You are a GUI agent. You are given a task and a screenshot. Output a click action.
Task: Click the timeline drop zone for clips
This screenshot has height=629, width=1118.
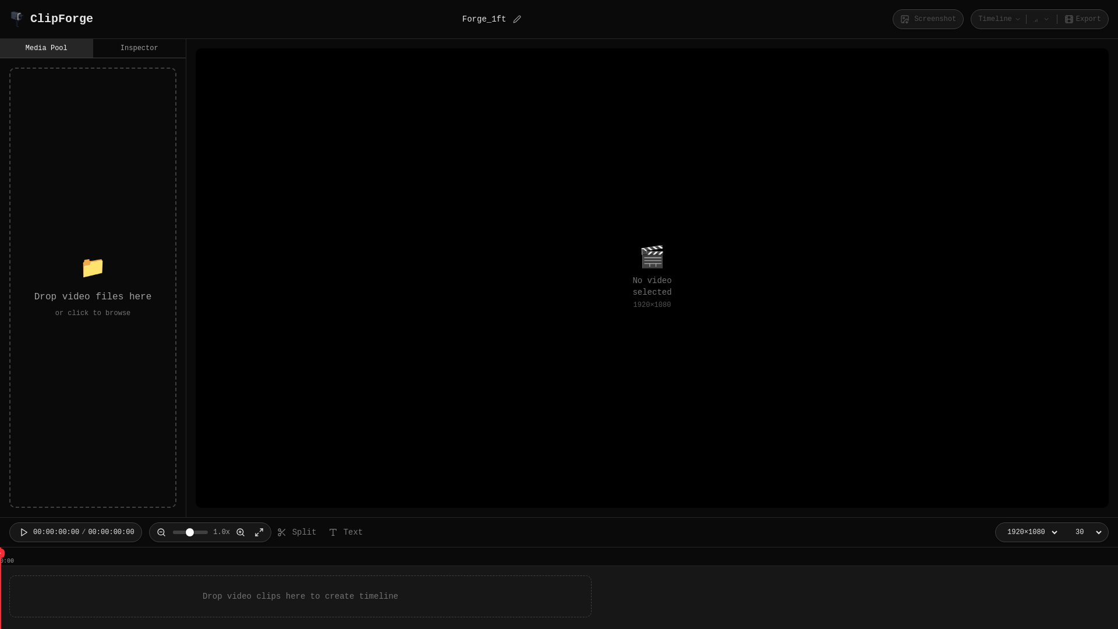click(300, 596)
